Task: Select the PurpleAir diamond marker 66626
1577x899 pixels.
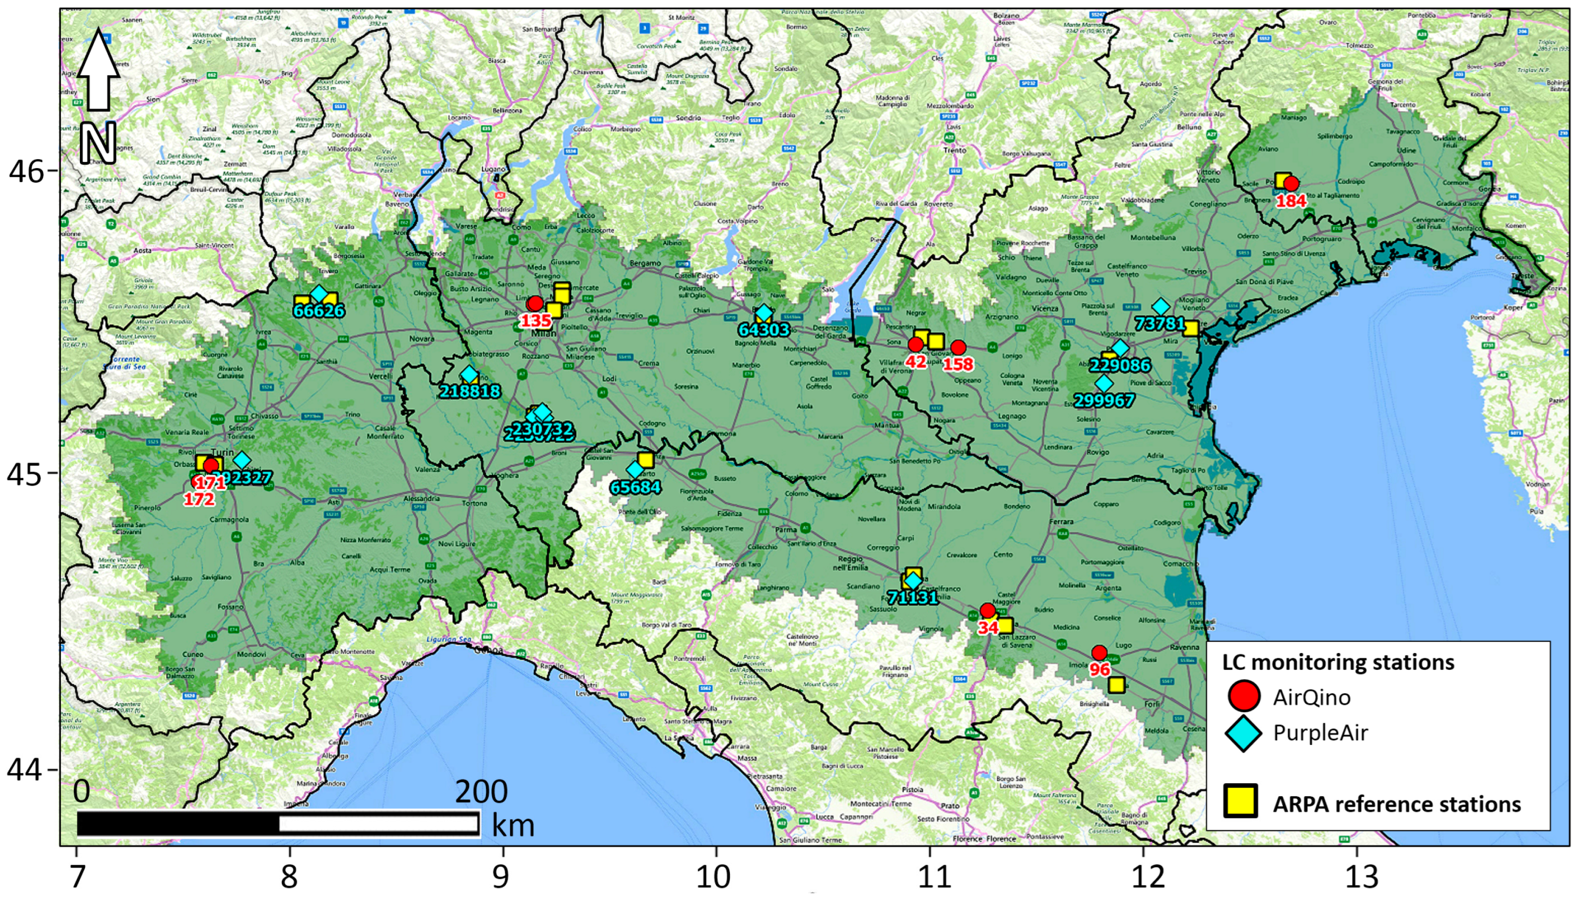Action: [x=318, y=293]
